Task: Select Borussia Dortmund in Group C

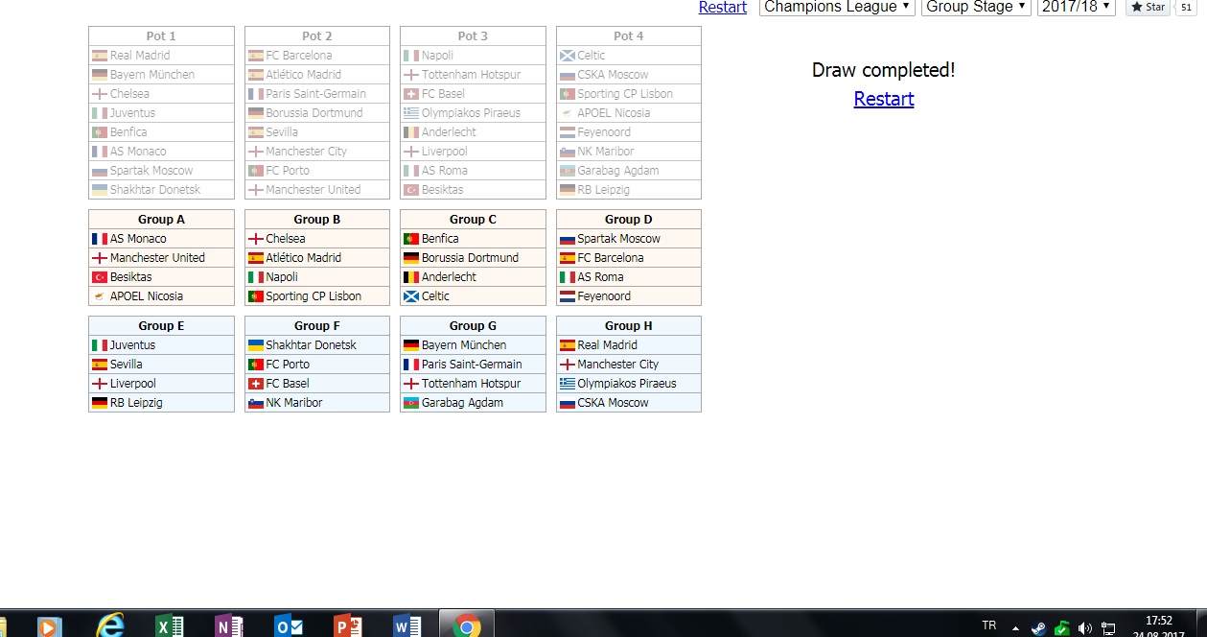Action: click(473, 258)
